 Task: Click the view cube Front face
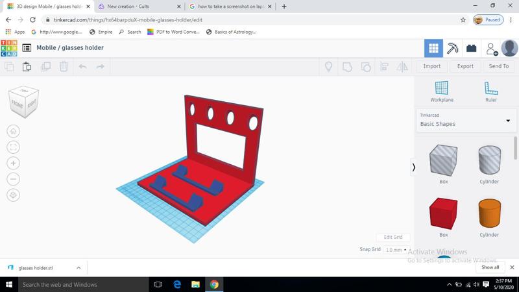18,104
